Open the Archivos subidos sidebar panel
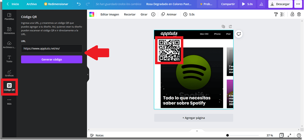The width and height of the screenshot is (304, 140). tap(9, 45)
